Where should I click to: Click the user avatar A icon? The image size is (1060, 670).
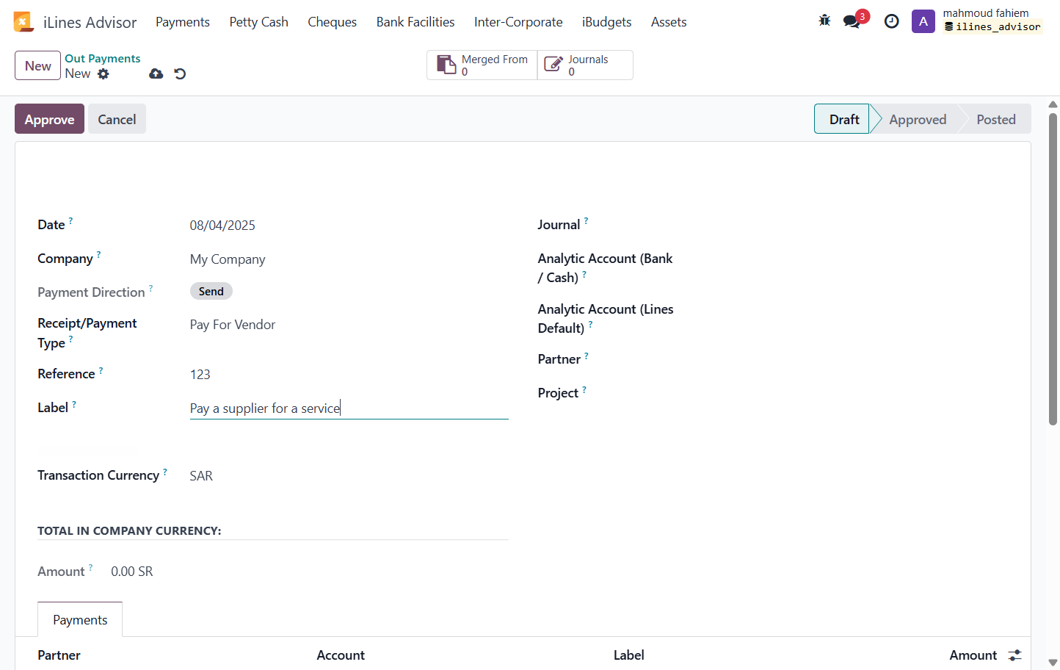923,21
